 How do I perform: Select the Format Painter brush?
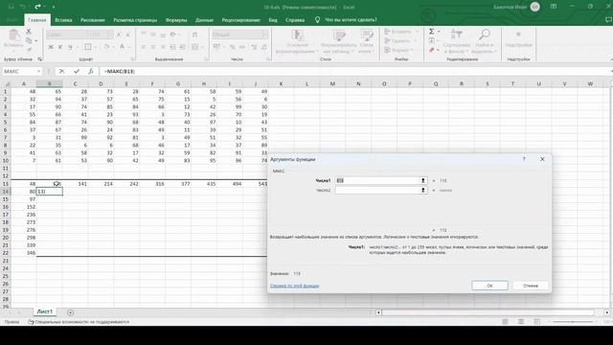(29, 49)
